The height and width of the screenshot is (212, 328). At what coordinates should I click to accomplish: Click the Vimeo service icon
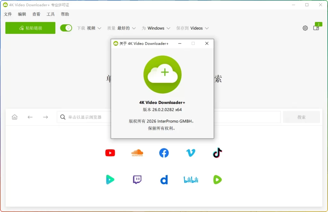191,153
